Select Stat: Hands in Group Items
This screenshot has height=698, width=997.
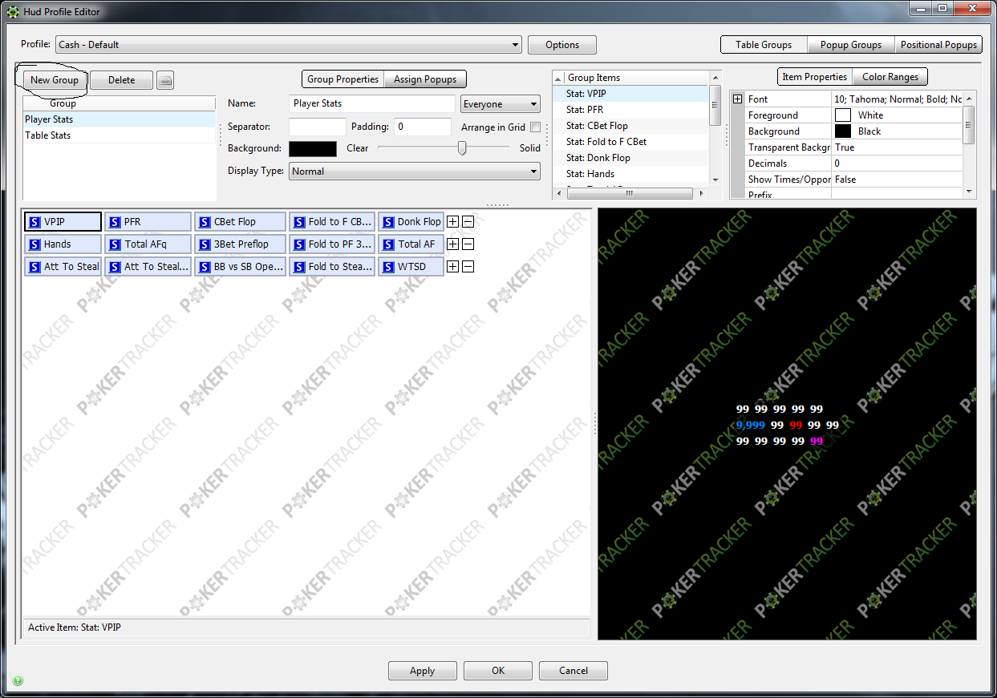(631, 174)
